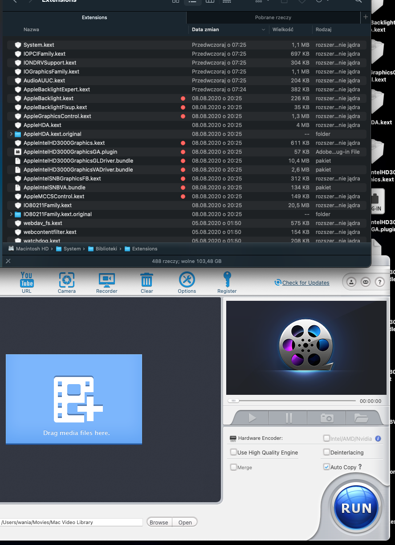Click the IO80211Family.kext.original folder icon
The width and height of the screenshot is (395, 545).
[x=18, y=214]
